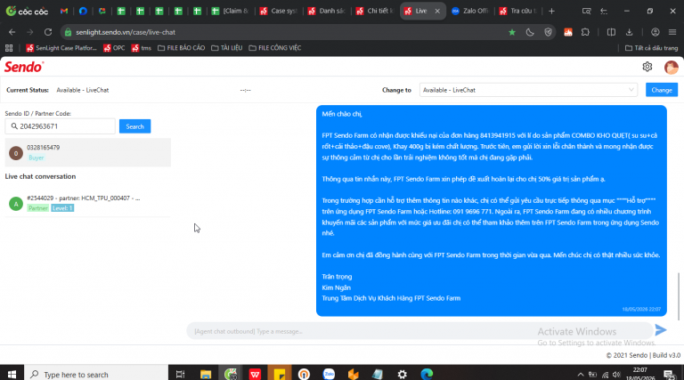
Task: Open the volume icon in system tray
Action: (616, 375)
